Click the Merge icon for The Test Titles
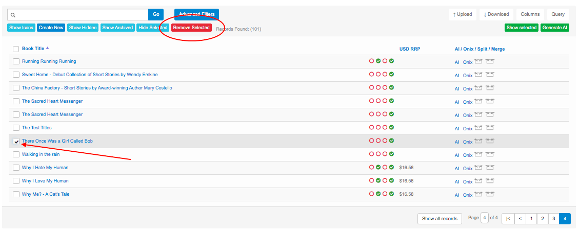 490,128
